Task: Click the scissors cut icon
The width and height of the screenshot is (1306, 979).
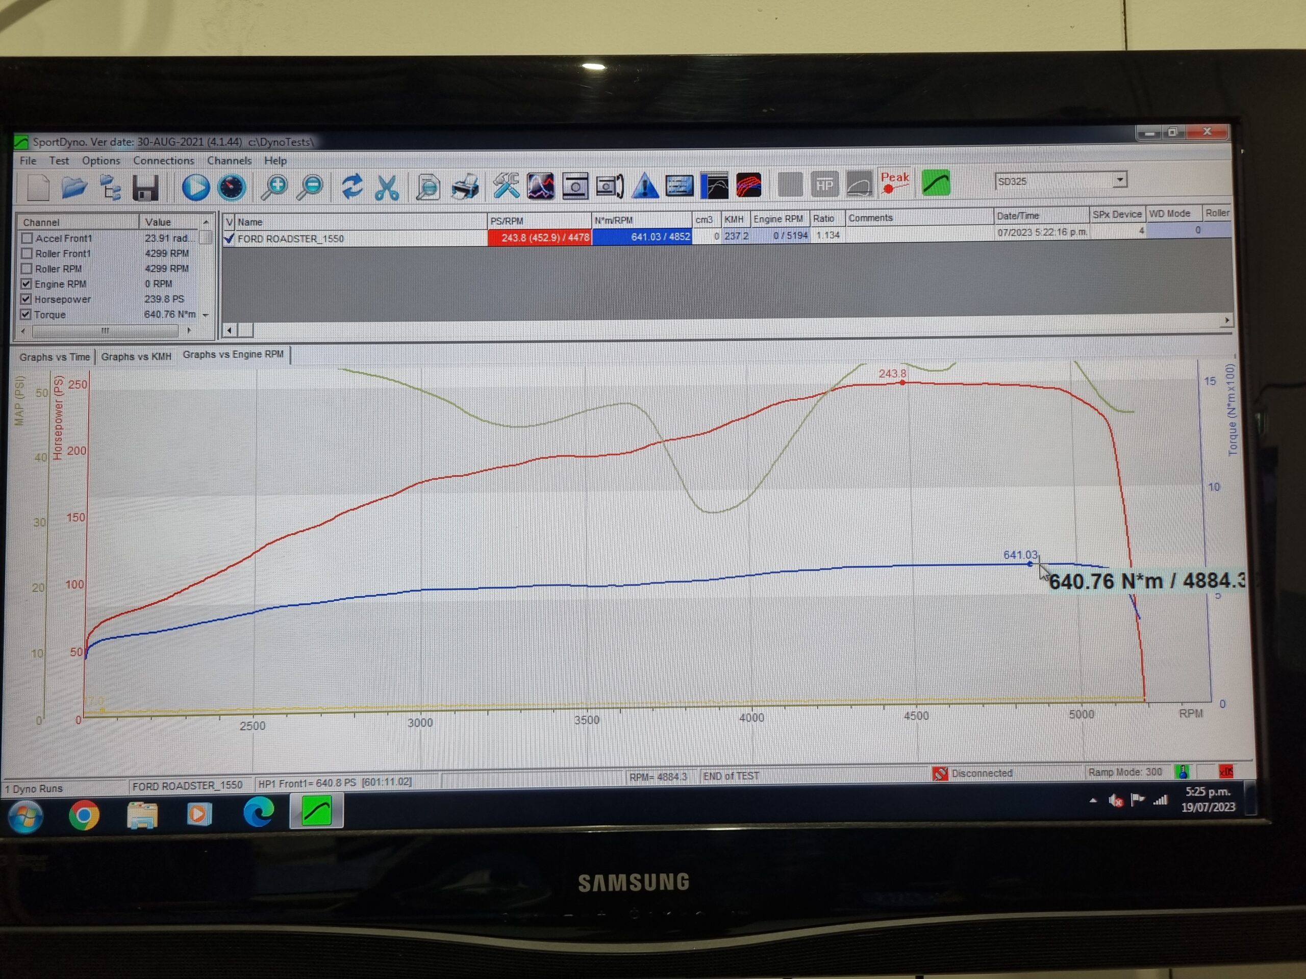Action: pyautogui.click(x=387, y=188)
